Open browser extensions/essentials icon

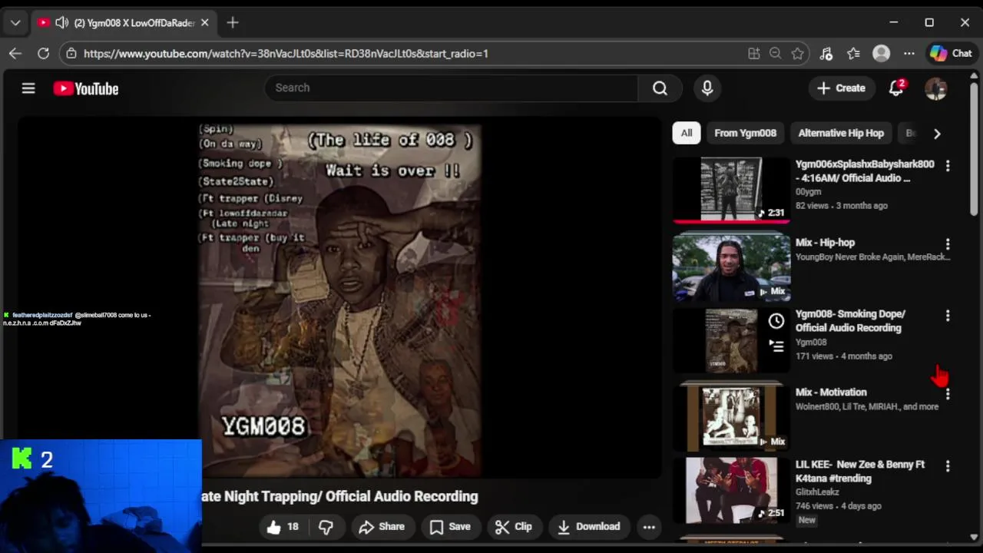point(826,54)
